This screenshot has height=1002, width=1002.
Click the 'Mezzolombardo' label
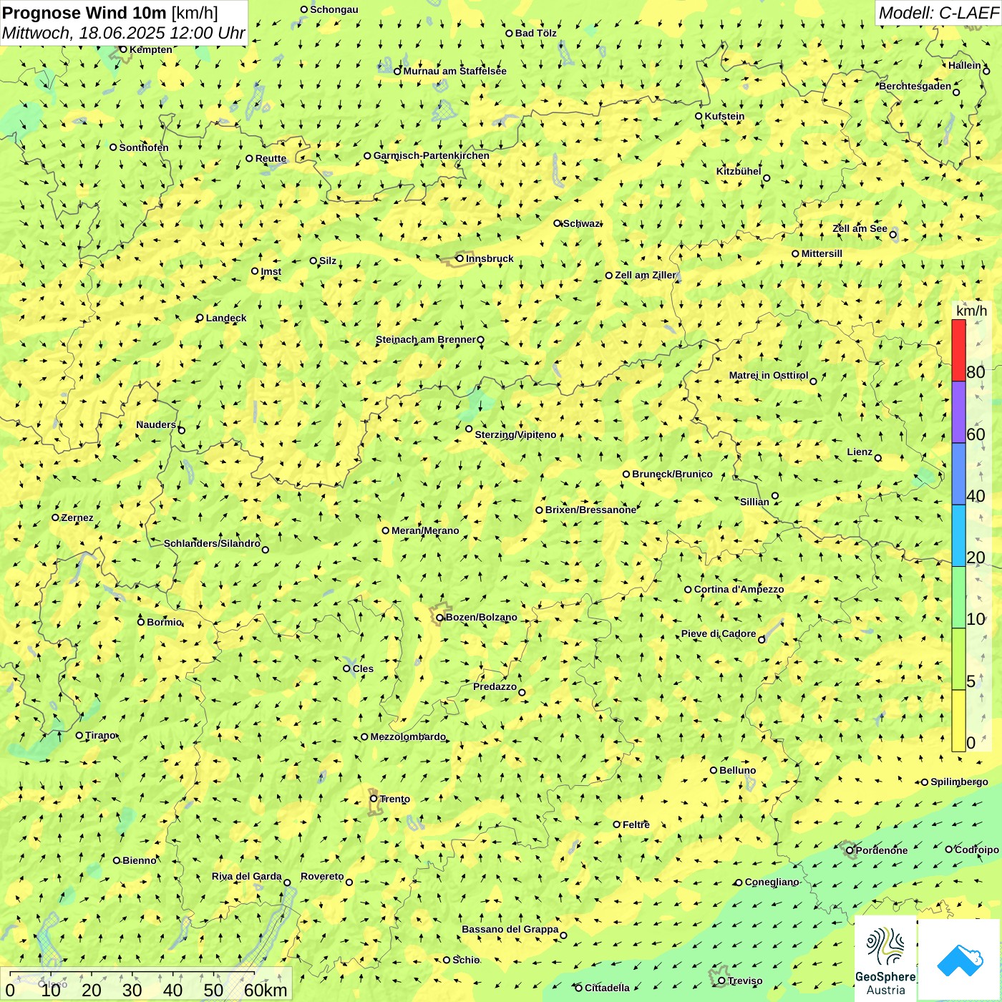click(x=408, y=736)
